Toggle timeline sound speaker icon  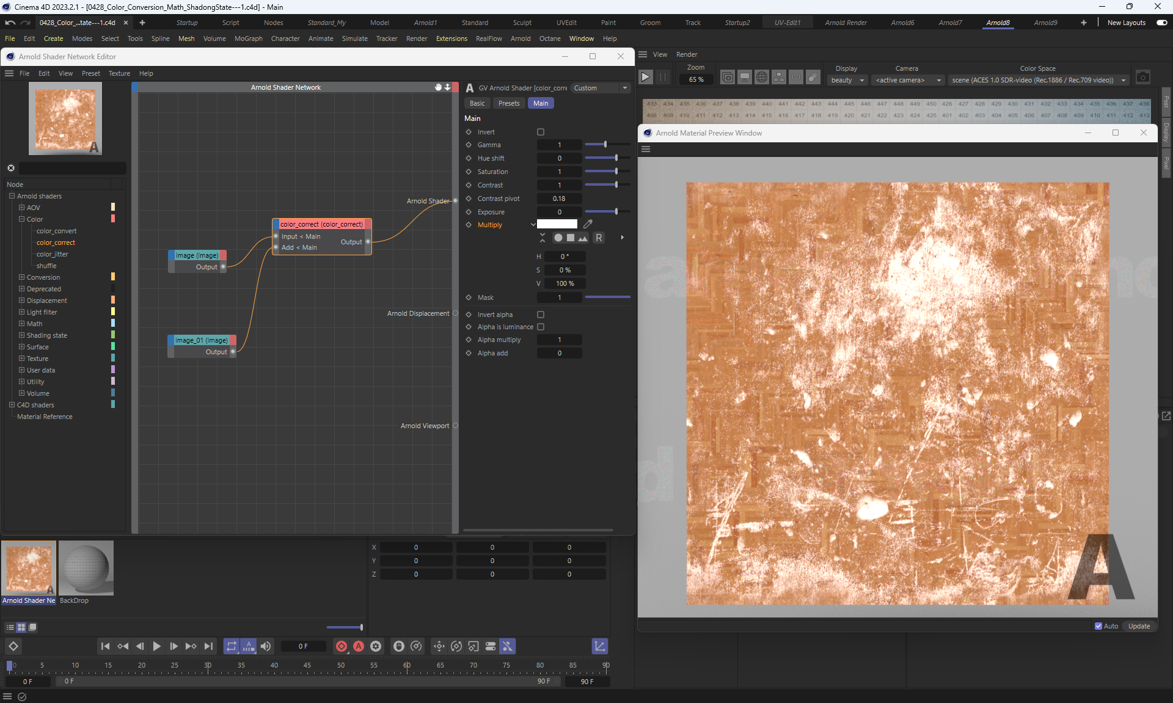pyautogui.click(x=266, y=646)
